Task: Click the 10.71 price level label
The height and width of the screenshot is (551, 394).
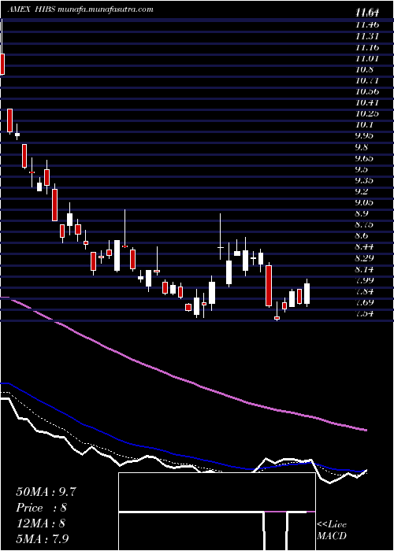Action: [367, 81]
